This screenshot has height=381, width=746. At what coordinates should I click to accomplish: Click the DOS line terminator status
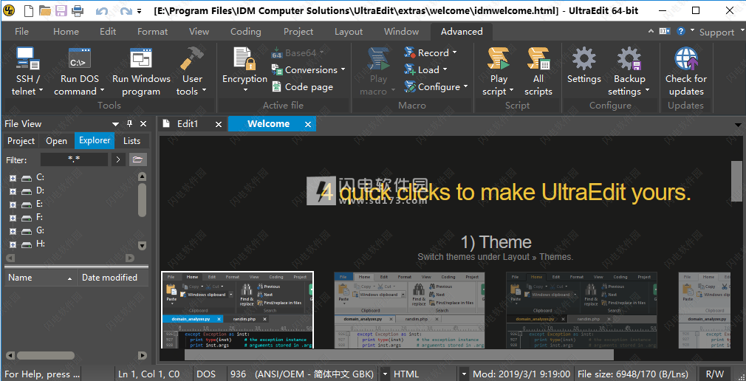tap(206, 374)
